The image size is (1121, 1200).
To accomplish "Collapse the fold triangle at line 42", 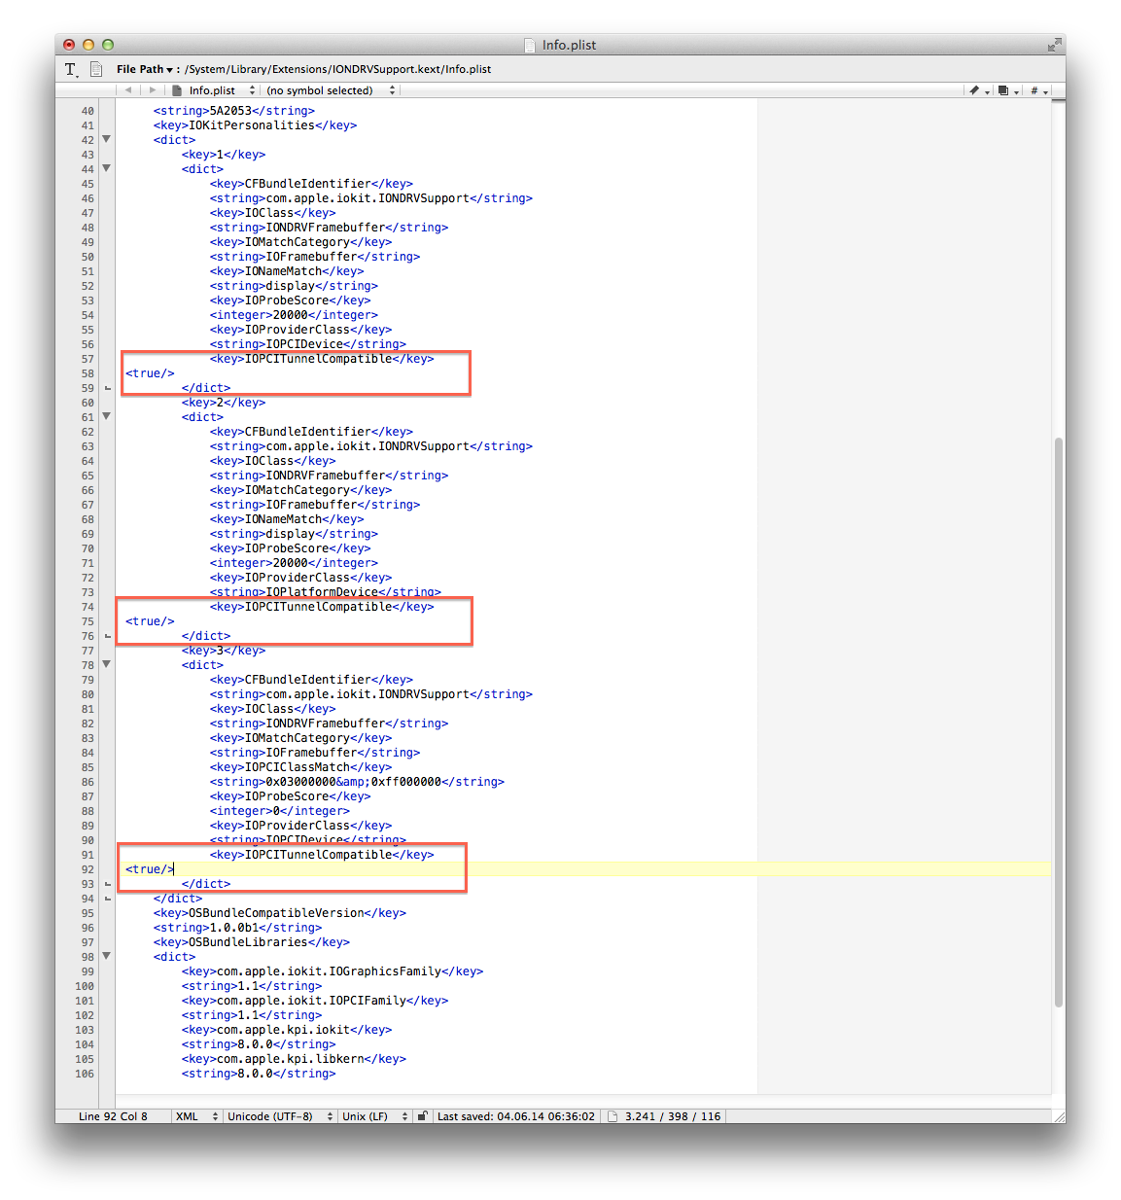I will click(x=107, y=139).
